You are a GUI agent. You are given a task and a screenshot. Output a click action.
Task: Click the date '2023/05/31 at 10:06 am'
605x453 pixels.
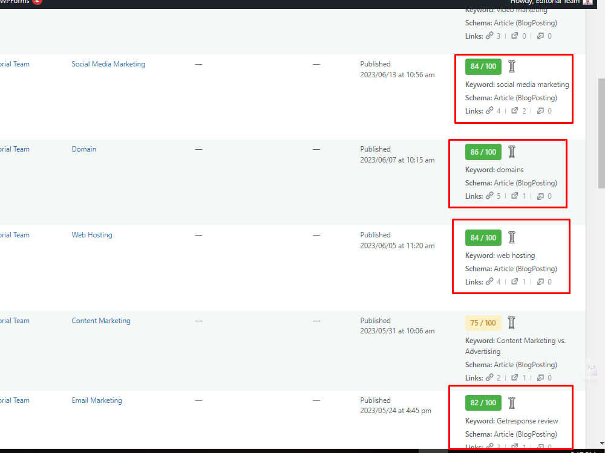(397, 330)
